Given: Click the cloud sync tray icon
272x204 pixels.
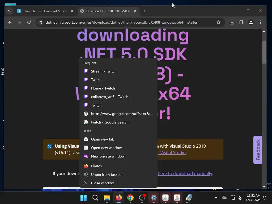Looking at the screenshot, I should (224, 198).
